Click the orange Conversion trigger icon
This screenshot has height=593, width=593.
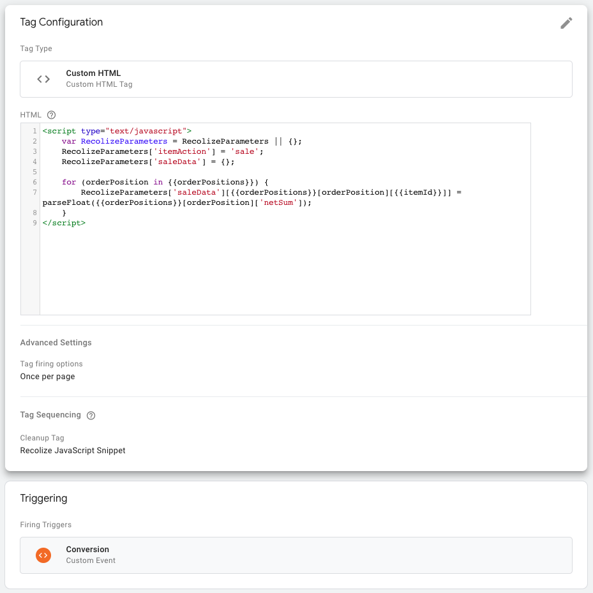tap(43, 555)
